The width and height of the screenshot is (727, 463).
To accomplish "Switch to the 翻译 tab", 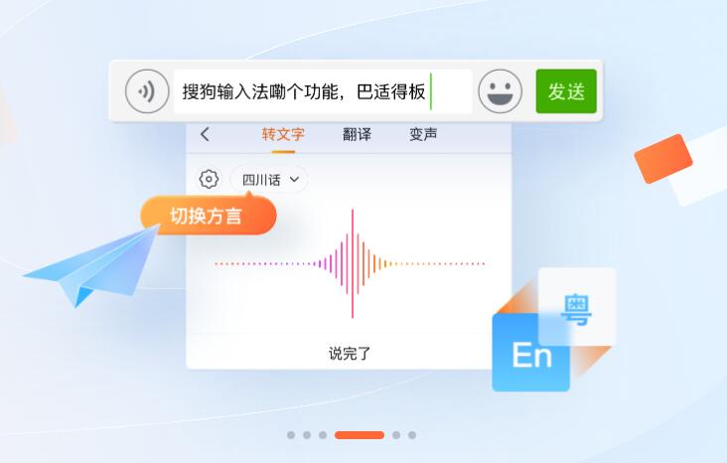I will tap(357, 134).
